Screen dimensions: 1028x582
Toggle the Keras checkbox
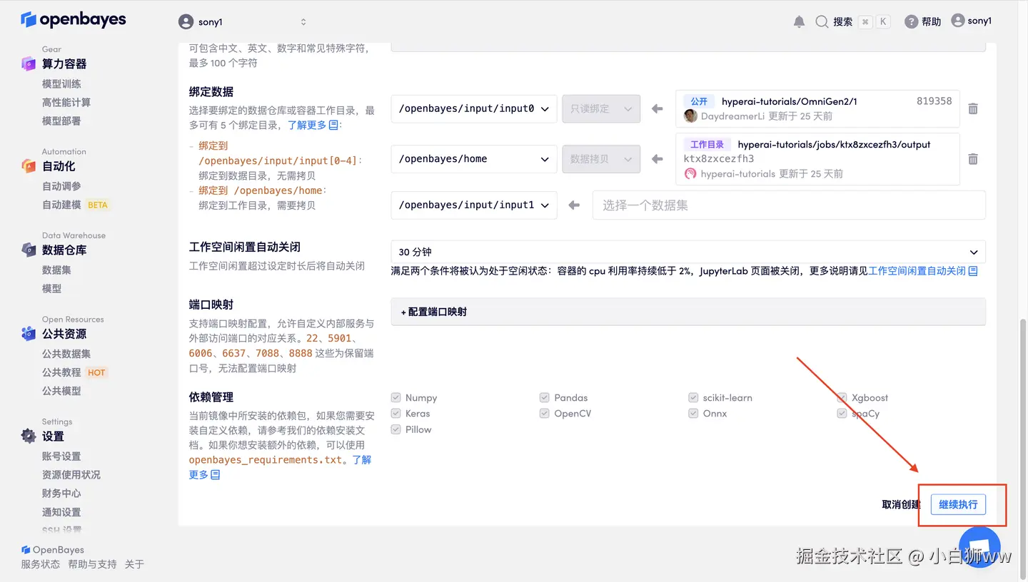pos(396,414)
